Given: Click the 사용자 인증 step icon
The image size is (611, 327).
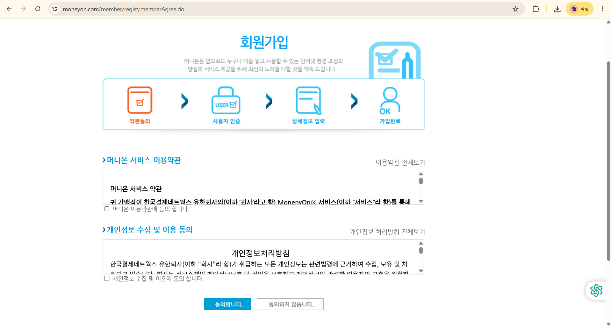Looking at the screenshot, I should tap(226, 100).
